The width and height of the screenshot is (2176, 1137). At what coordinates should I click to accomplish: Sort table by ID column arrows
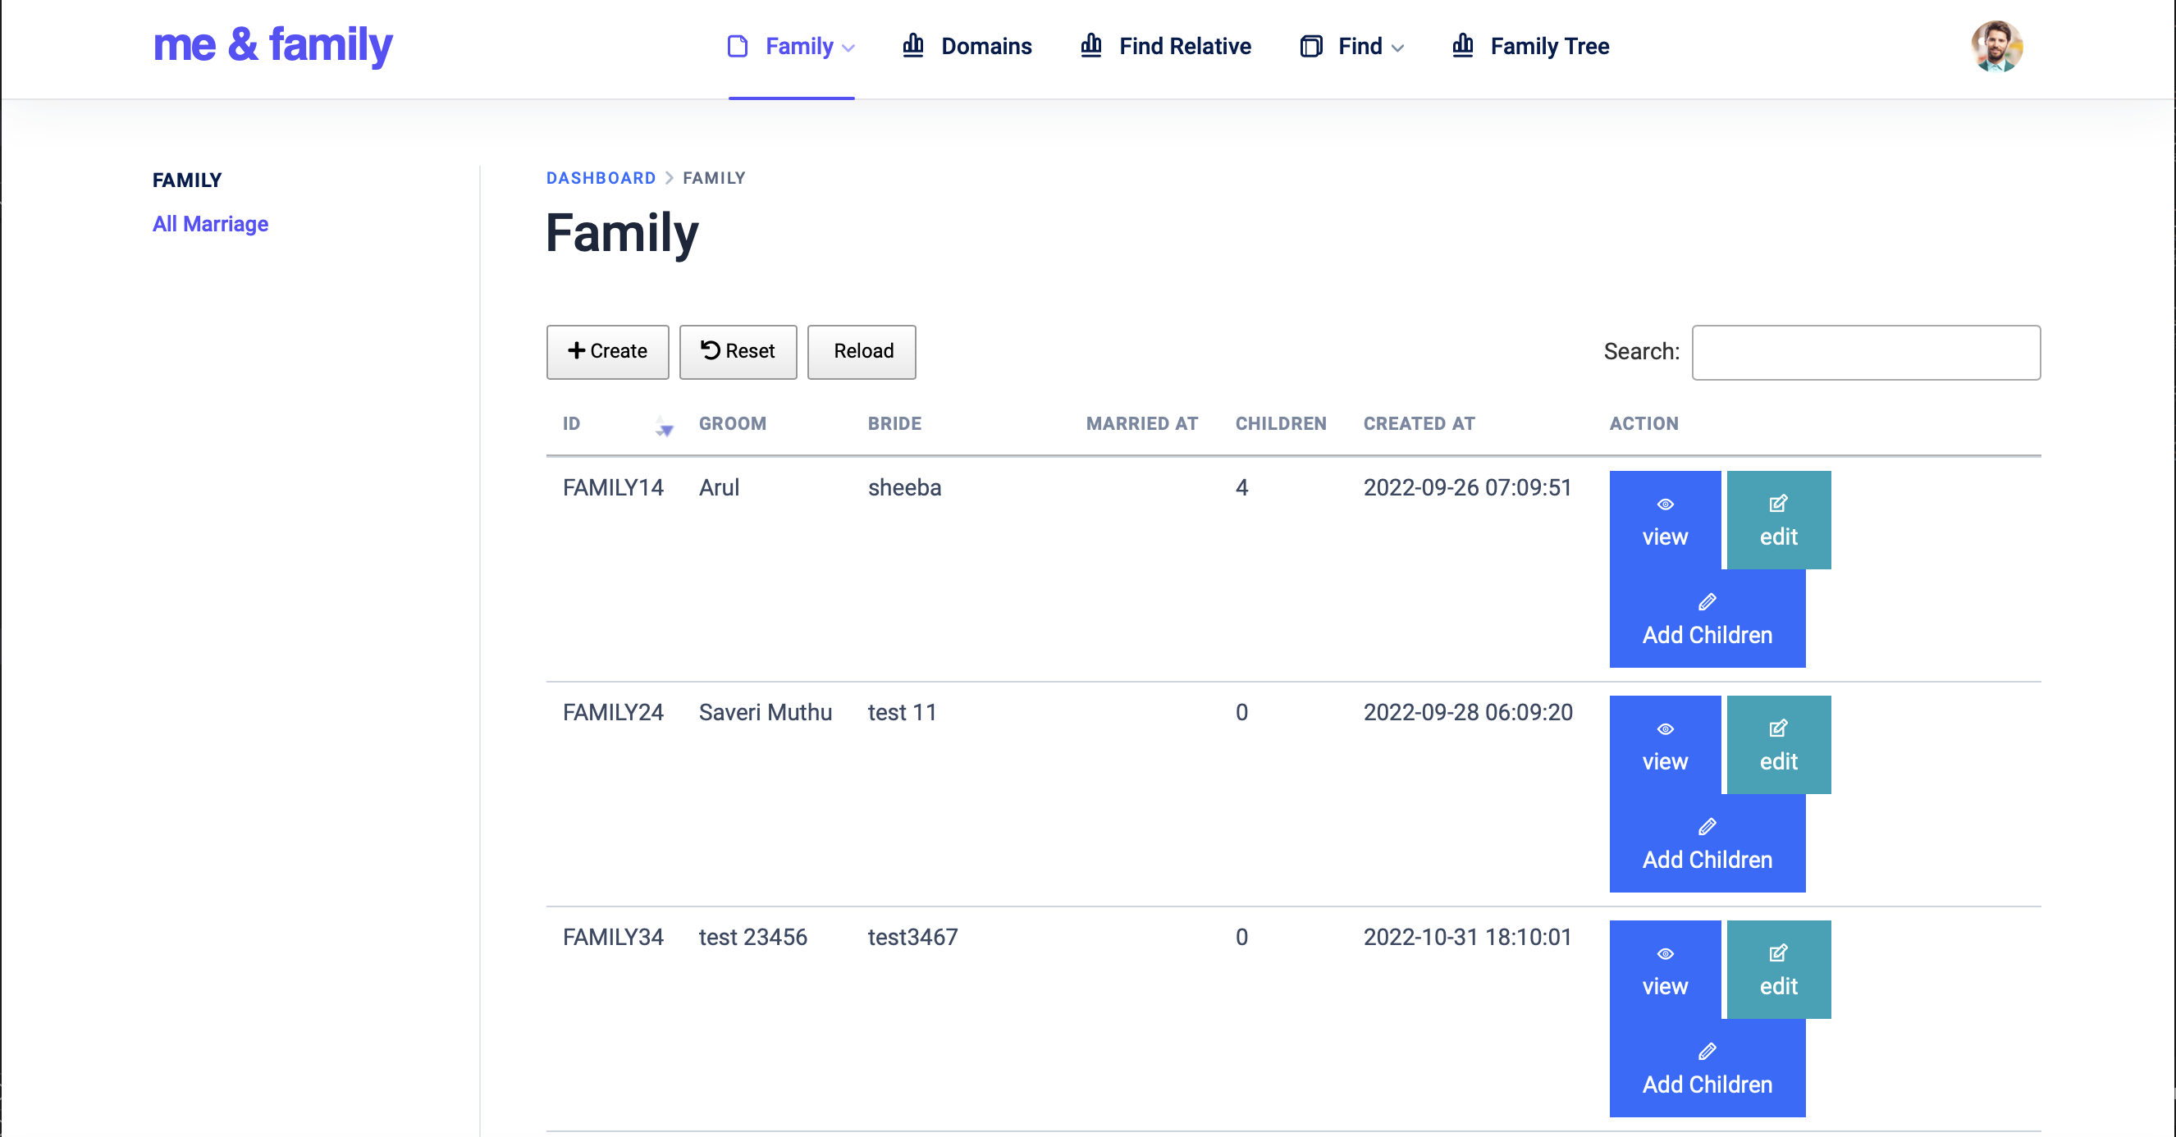coord(664,427)
